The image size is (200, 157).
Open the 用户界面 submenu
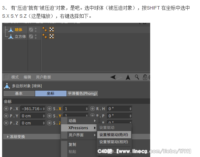[79, 135]
